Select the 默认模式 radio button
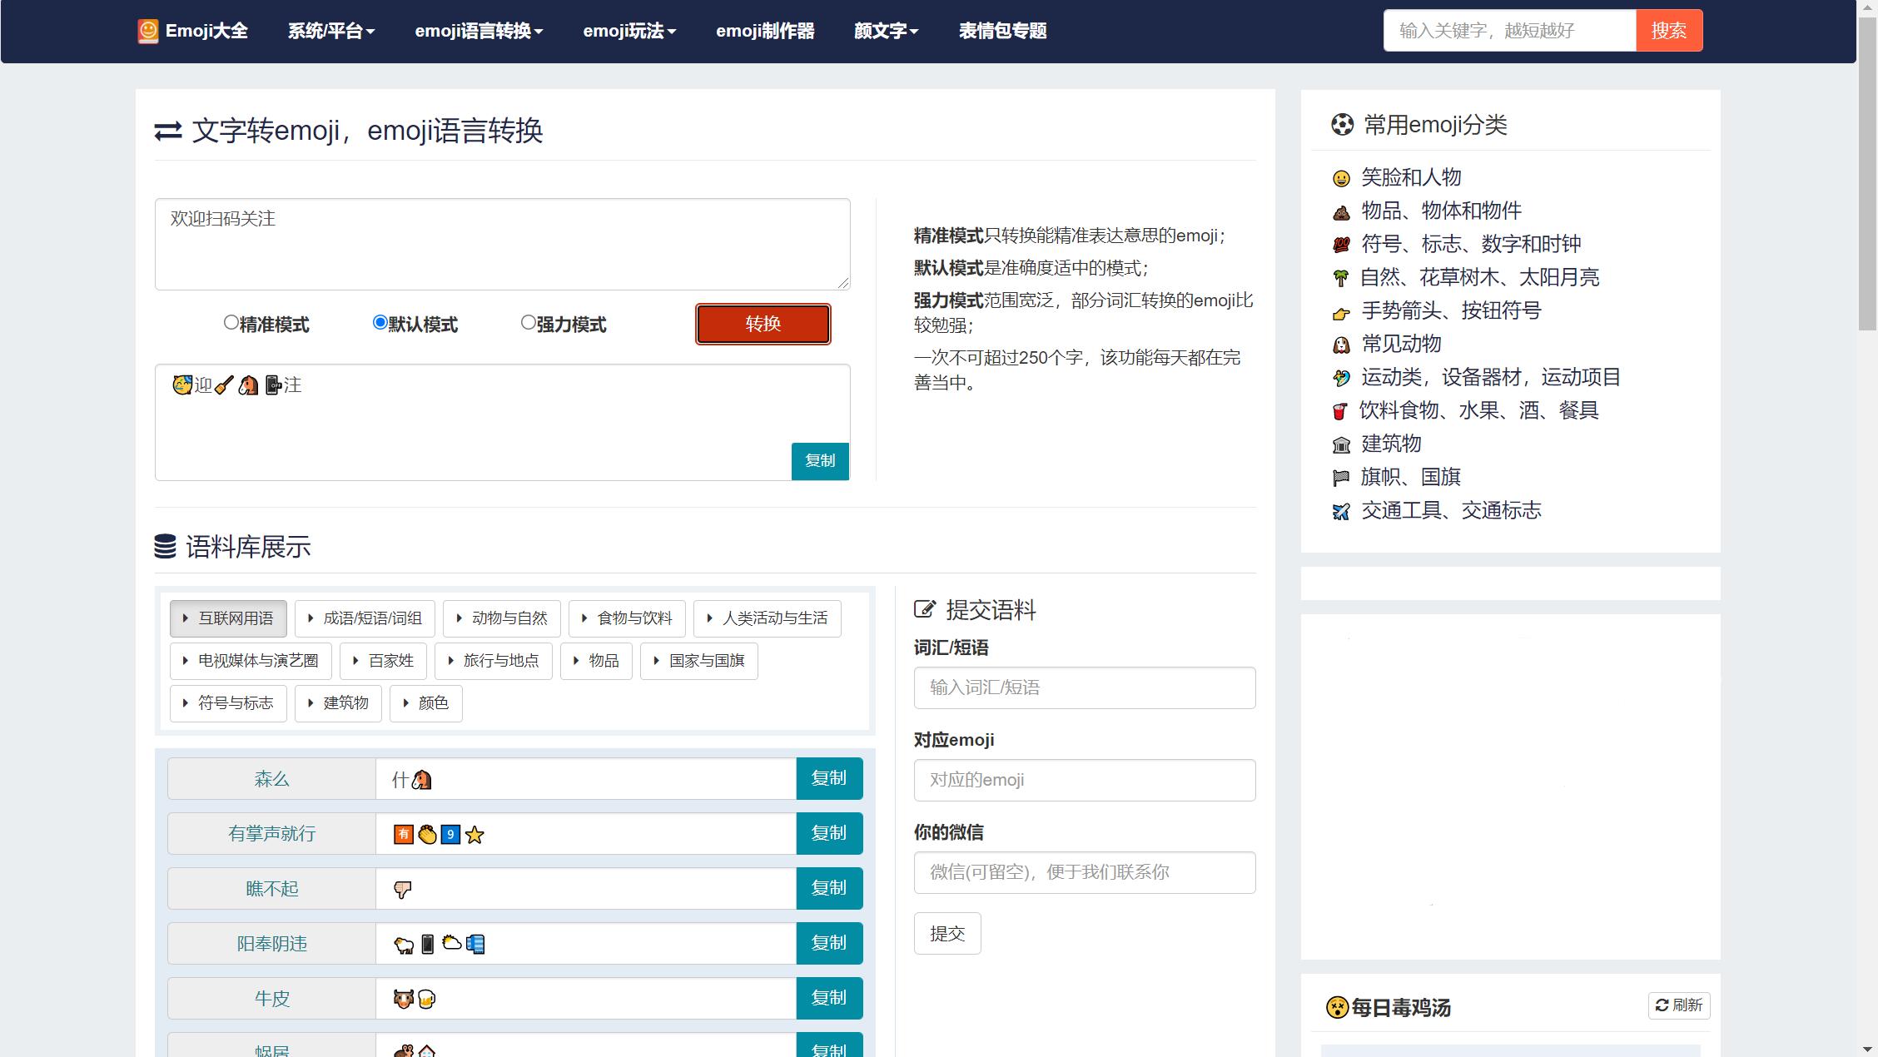Viewport: 1878px width, 1057px height. point(379,322)
